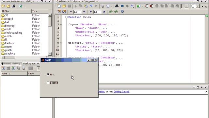
Task: Click file list scroll down arrow
Action: (x=50, y=54)
